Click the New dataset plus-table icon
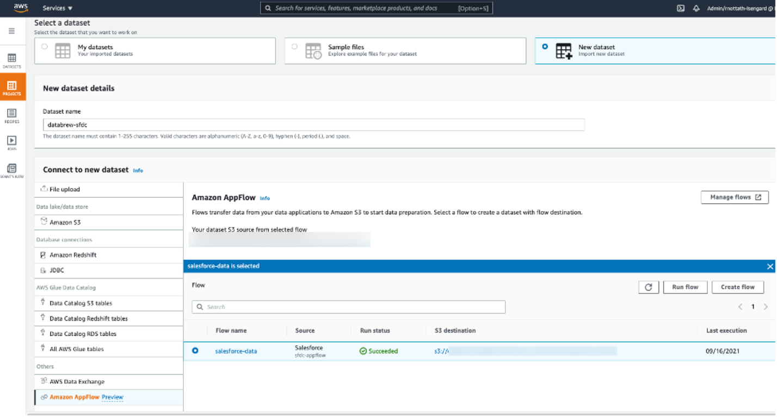Screen dimensions: 777x417 click(564, 51)
